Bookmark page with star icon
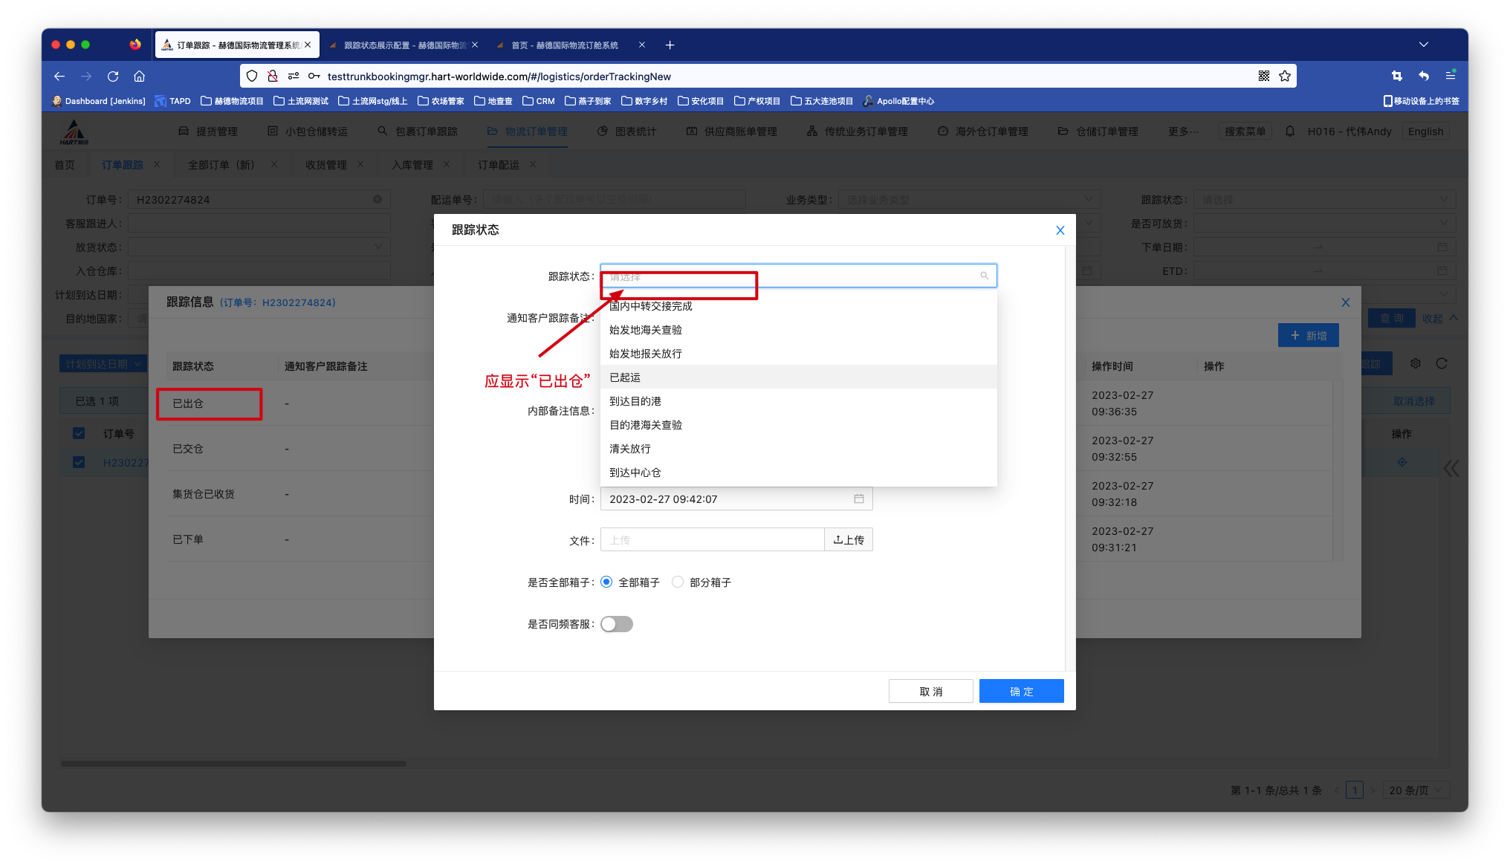The height and width of the screenshot is (867, 1510). point(1285,77)
